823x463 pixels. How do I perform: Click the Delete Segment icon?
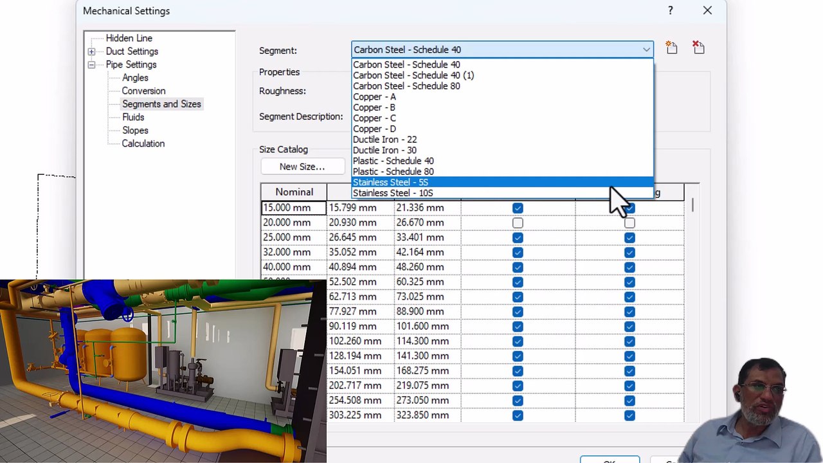point(698,48)
